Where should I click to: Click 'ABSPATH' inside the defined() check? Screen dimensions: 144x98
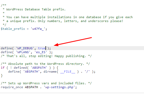39,68
